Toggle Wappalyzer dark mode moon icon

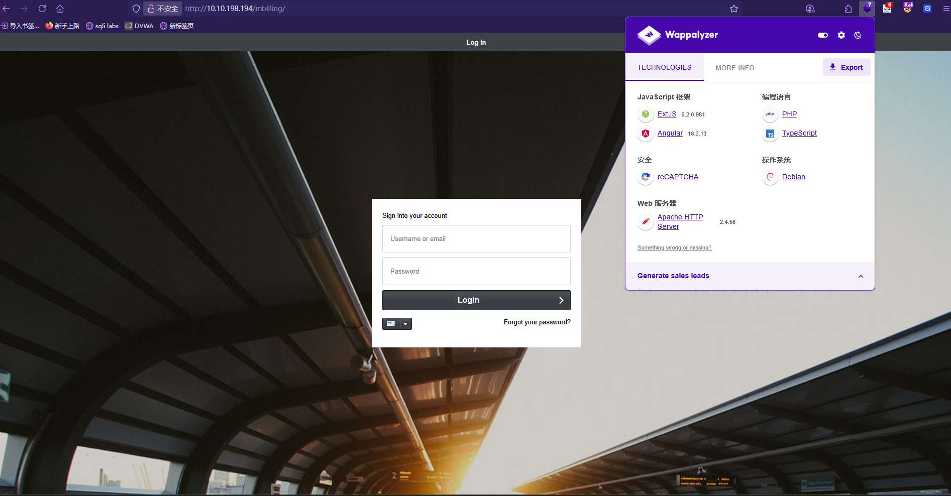tap(858, 35)
